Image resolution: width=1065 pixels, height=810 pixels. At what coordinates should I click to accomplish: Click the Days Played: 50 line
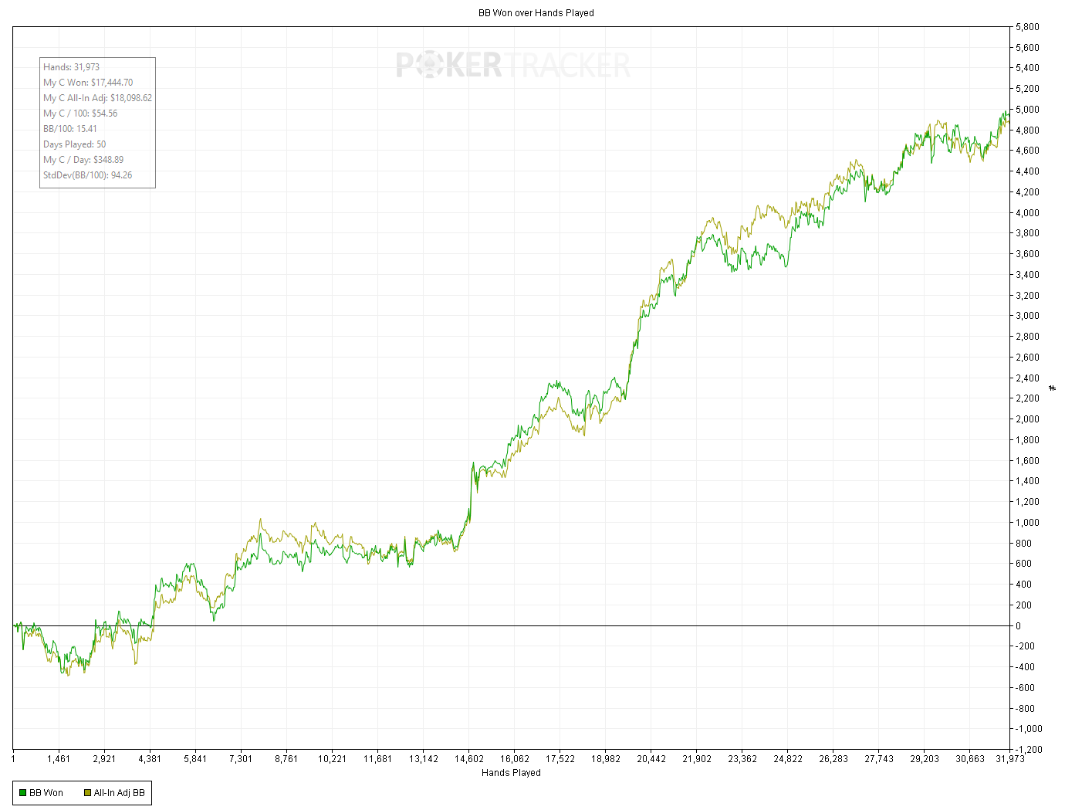pyautogui.click(x=75, y=144)
